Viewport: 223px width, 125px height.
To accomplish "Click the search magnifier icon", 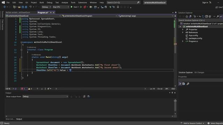I will coord(138,2).
